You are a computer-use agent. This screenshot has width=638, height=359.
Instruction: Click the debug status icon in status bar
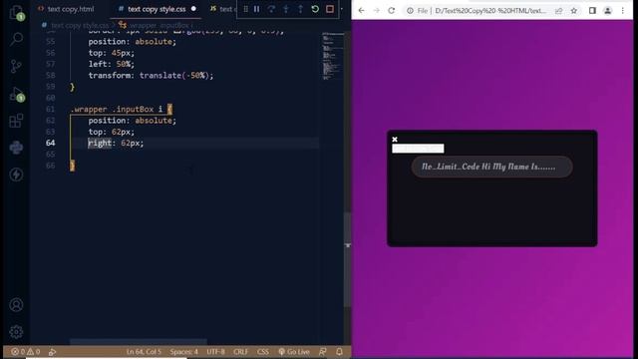pos(52,352)
